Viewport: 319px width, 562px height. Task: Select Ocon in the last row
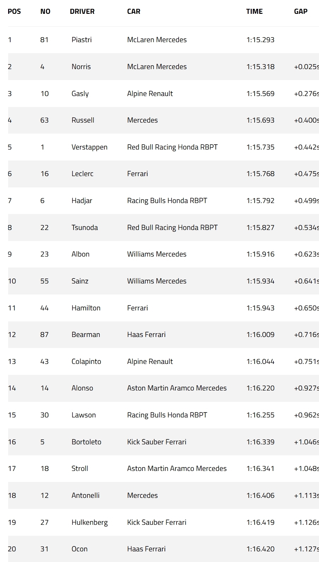click(80, 549)
